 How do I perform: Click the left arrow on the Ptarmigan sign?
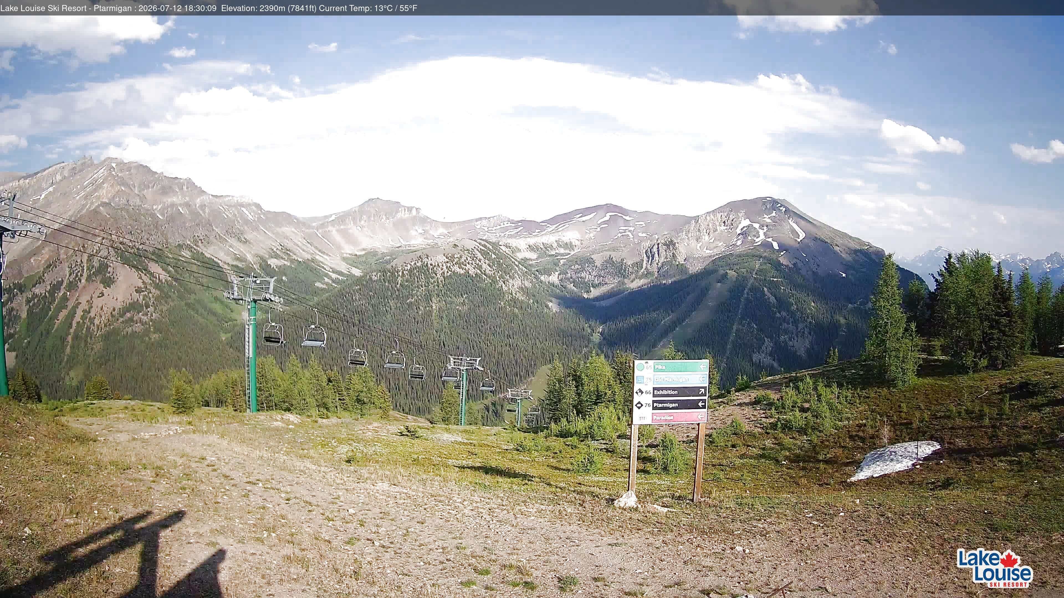pos(701,404)
